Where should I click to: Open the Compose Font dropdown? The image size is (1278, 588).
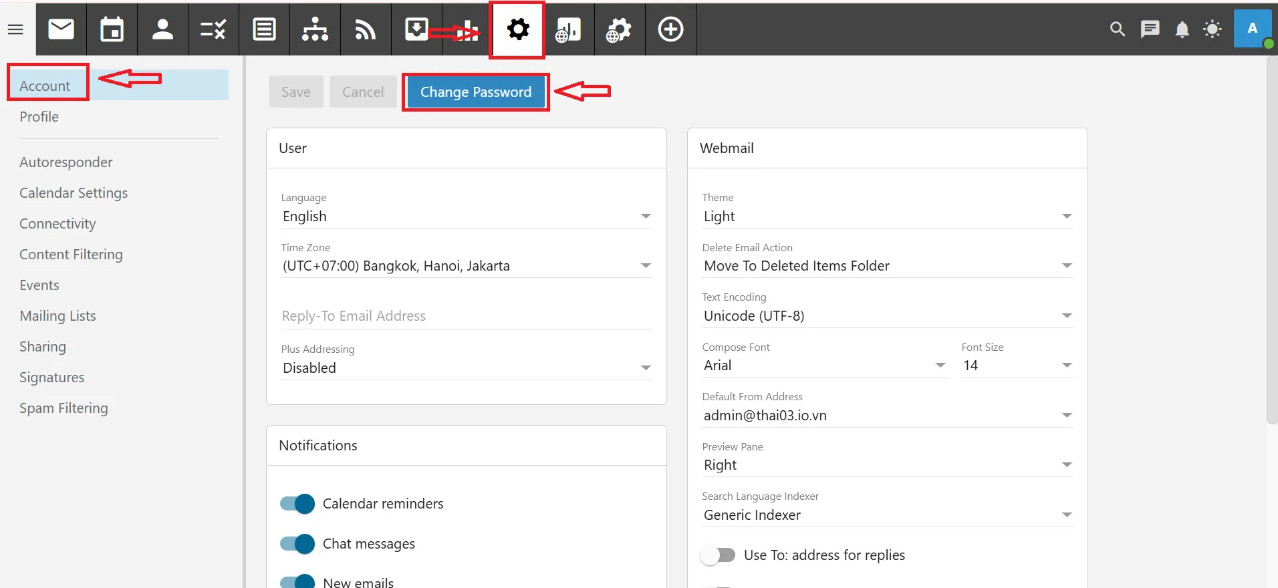tap(823, 365)
